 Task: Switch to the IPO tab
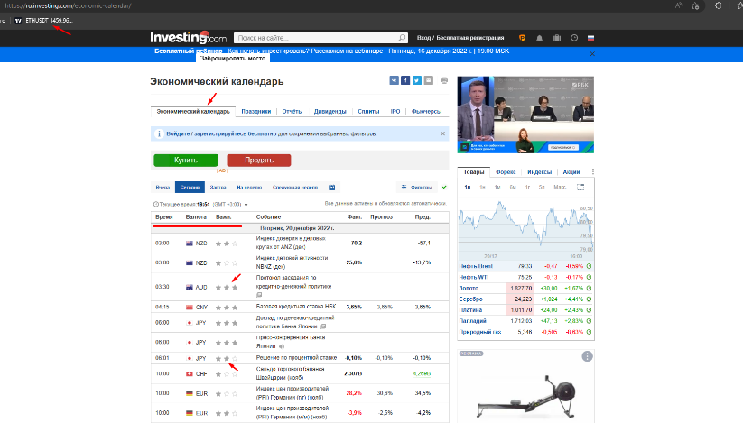click(395, 111)
